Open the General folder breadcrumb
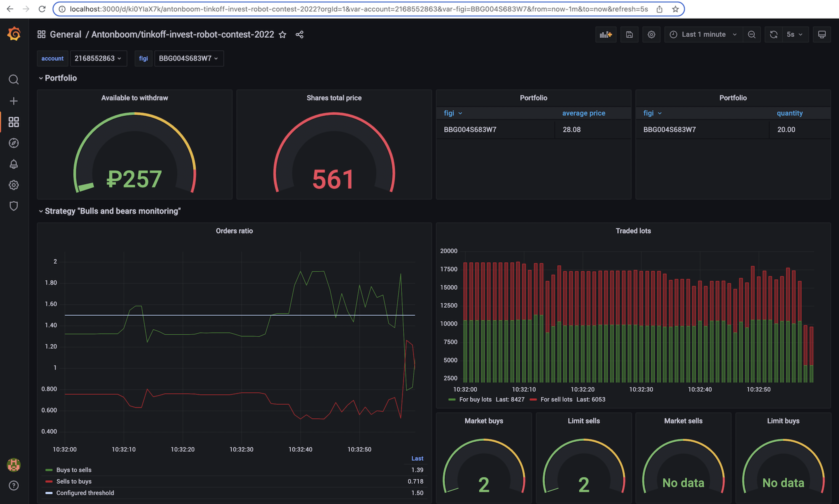Image resolution: width=839 pixels, height=504 pixels. (65, 34)
